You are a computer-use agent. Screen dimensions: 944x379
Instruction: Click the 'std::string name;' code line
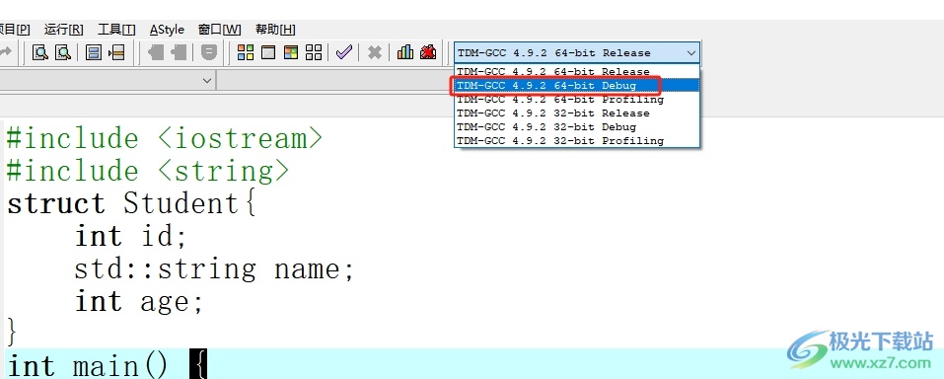pos(214,268)
